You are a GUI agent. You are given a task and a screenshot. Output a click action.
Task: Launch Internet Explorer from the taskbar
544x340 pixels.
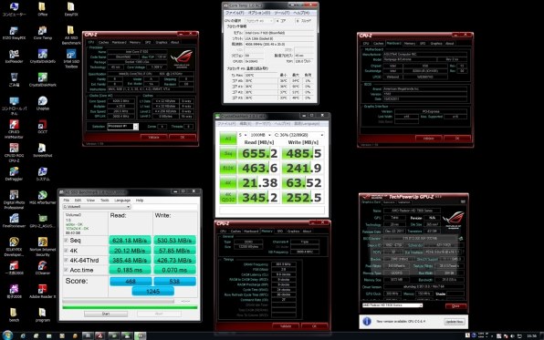tap(23, 335)
